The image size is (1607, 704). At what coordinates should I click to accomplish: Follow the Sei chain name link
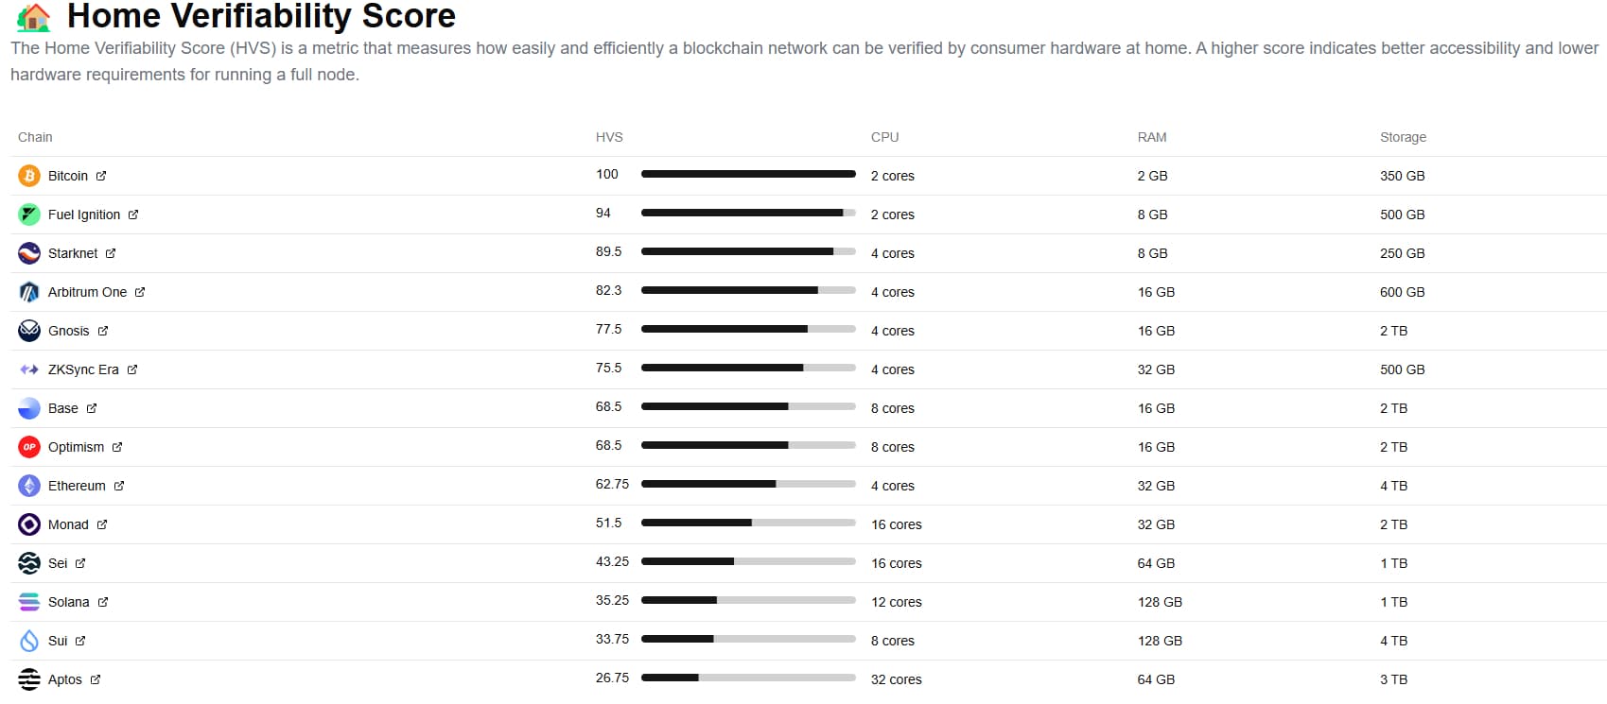pyautogui.click(x=58, y=563)
